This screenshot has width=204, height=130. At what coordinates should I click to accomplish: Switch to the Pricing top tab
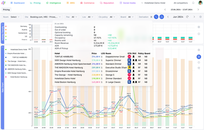point(35,3)
